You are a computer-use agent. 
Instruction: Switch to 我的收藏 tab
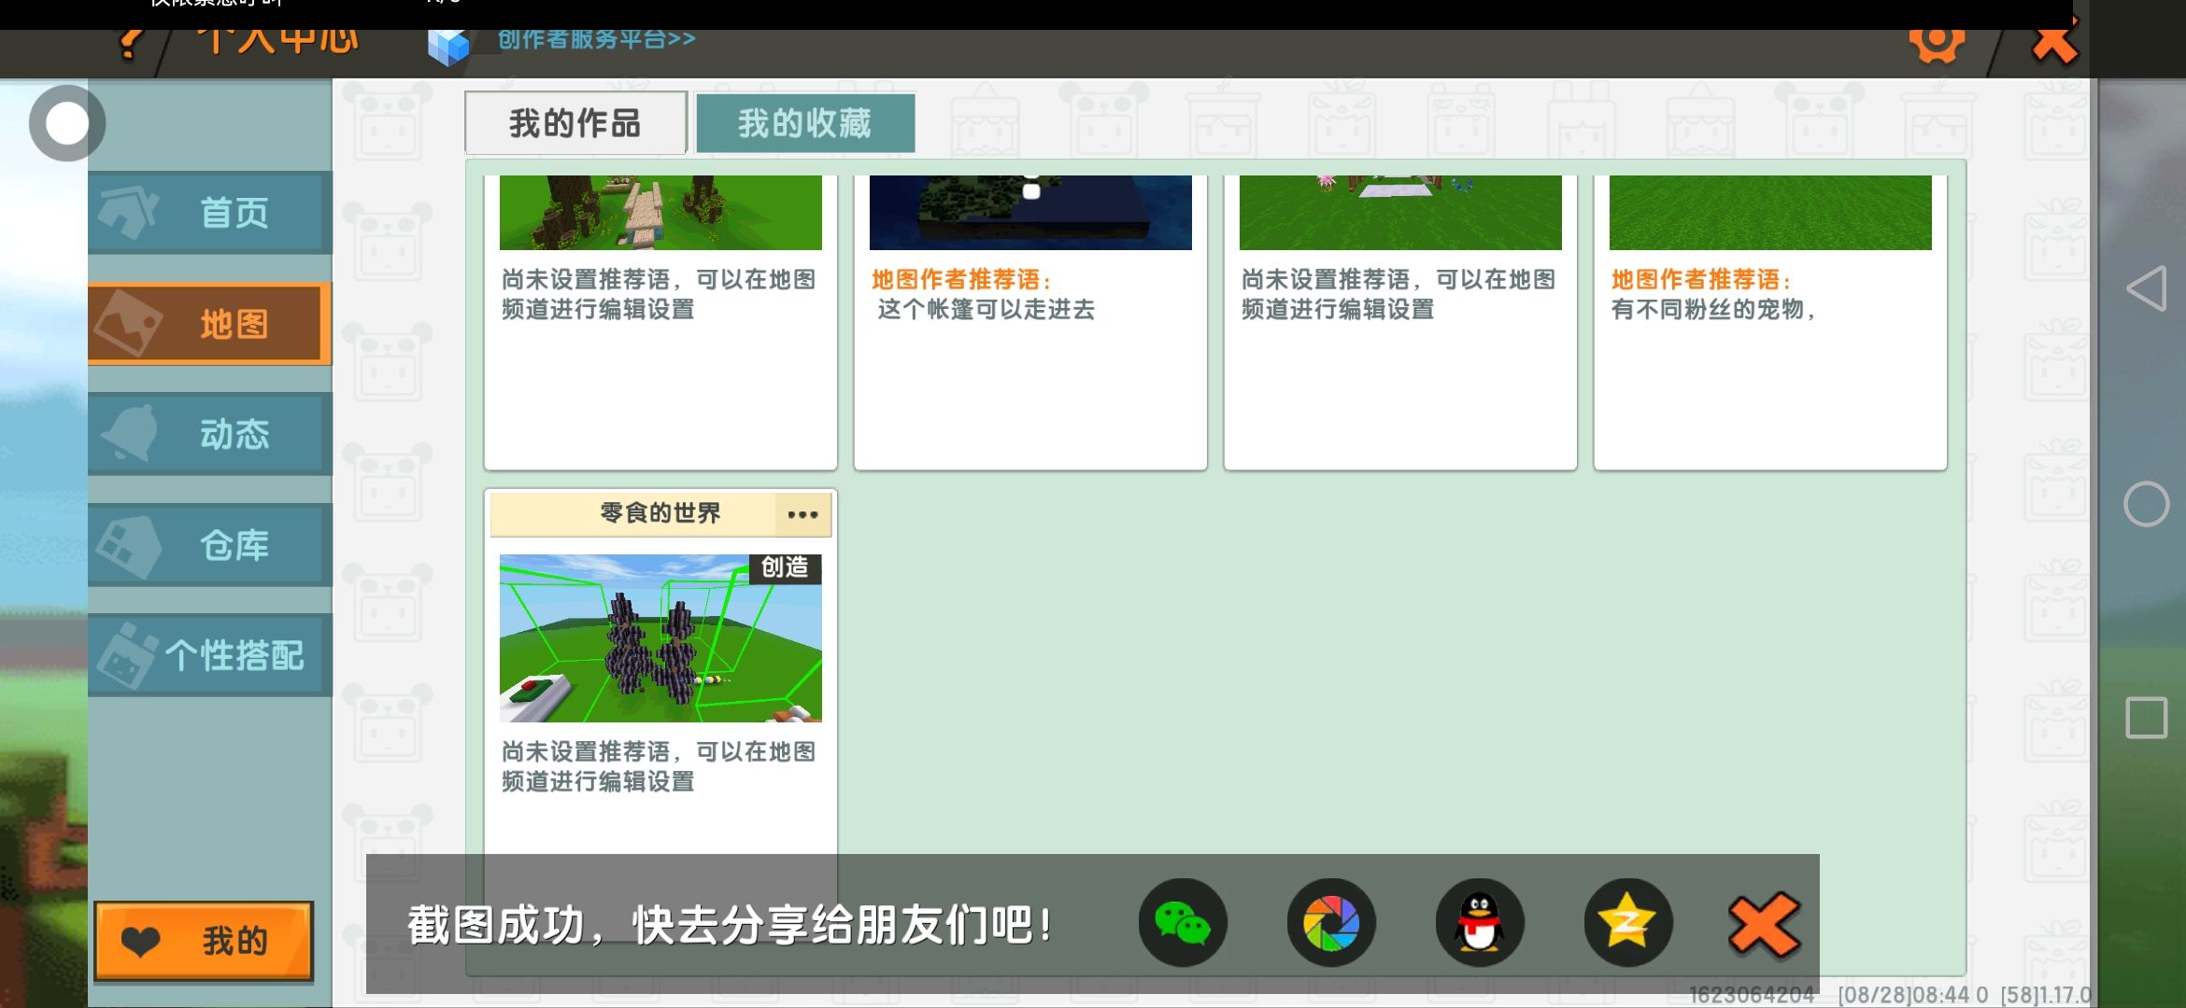(804, 123)
